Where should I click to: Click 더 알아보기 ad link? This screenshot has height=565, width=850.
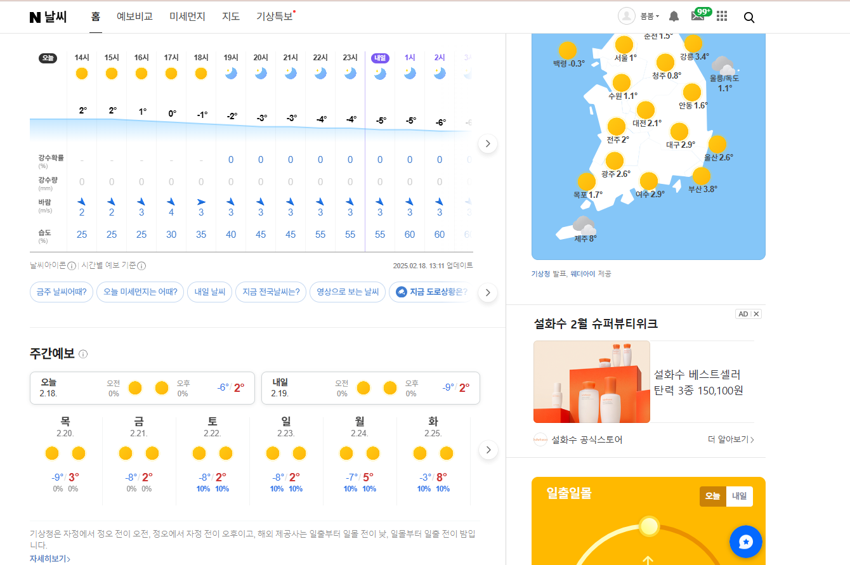point(731,439)
